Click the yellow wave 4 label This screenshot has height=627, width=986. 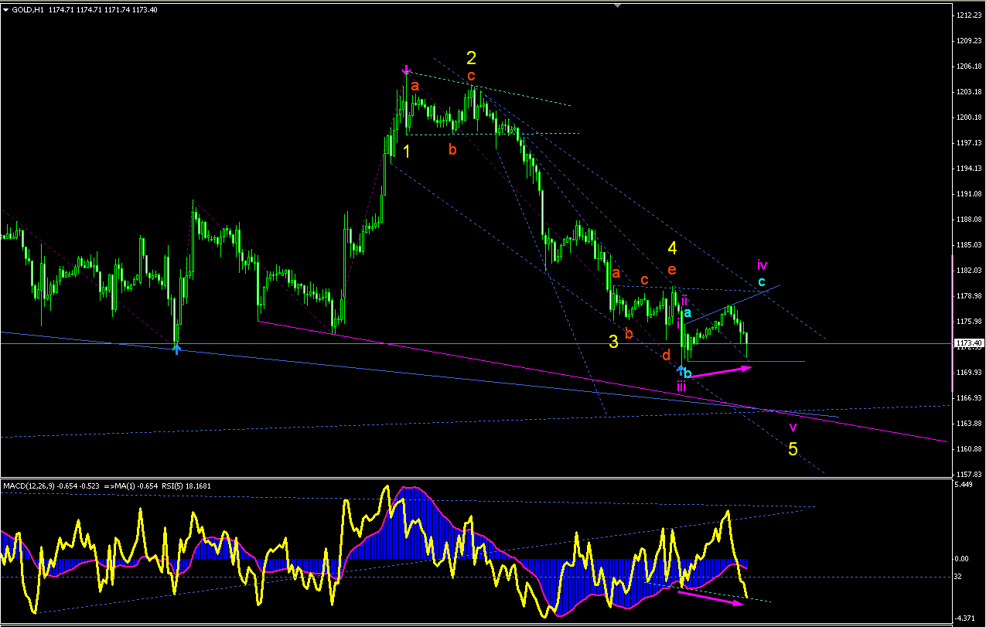tap(673, 248)
